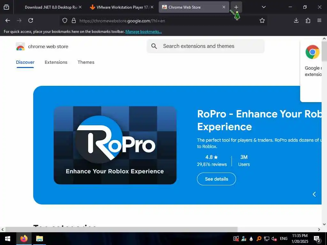Open the network tray icon
327x245 pixels.
(267, 239)
